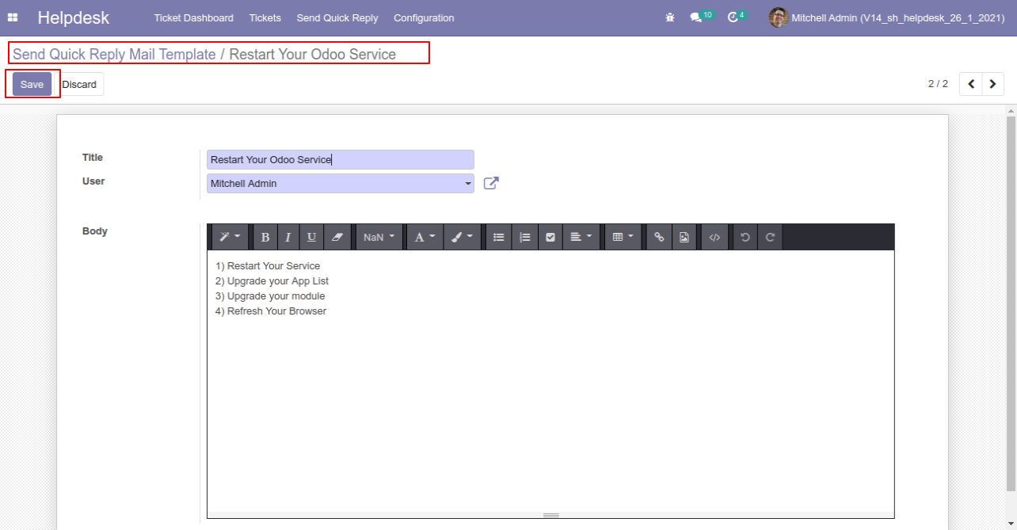Click current breadcrumb 'Restart Your Odoo Service'
The image size is (1017, 530).
click(x=313, y=54)
